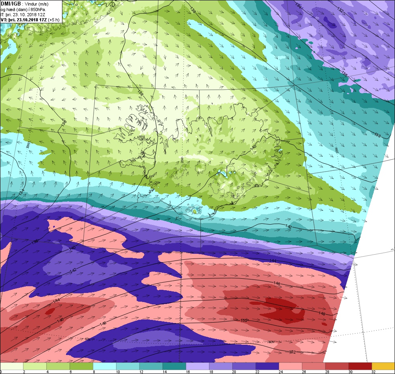Click the 10–12 m/s turquoise legend swatch
The image size is (395, 374).
[x=128, y=366]
